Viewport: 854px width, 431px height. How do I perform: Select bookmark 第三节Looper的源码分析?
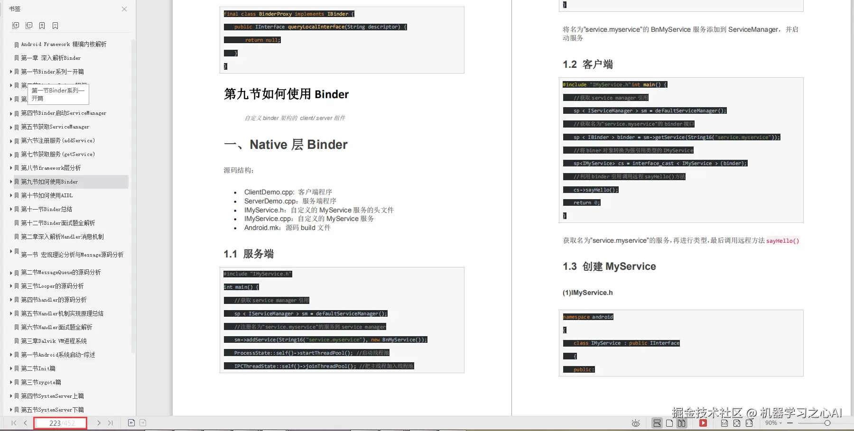pyautogui.click(x=52, y=286)
